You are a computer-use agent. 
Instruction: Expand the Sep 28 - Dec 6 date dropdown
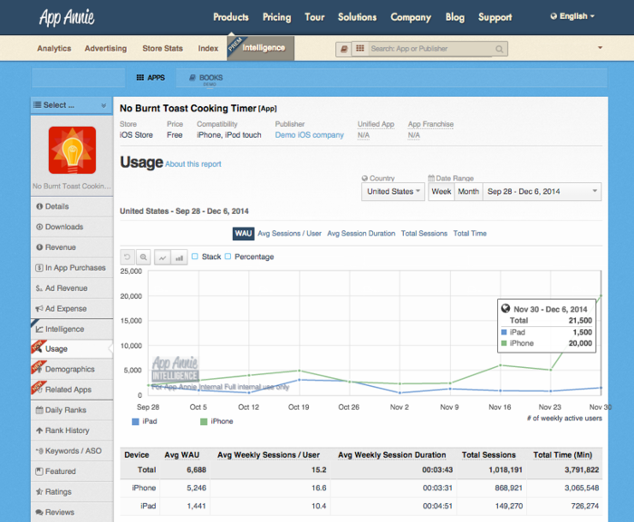click(542, 191)
